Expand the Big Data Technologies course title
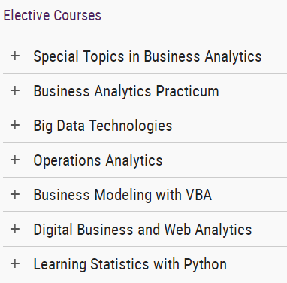 point(103,126)
